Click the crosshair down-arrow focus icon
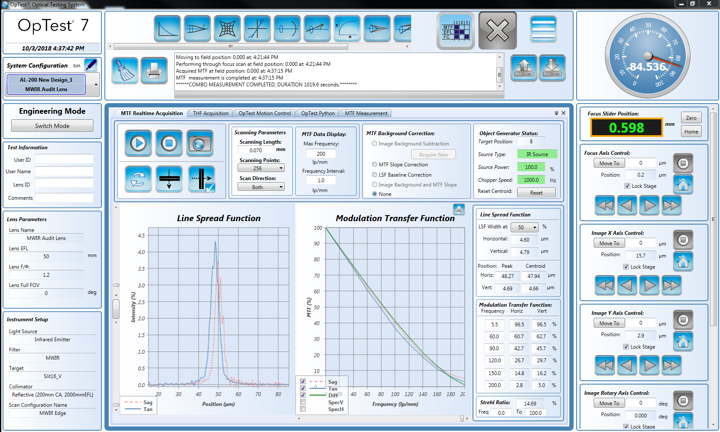 [x=169, y=179]
